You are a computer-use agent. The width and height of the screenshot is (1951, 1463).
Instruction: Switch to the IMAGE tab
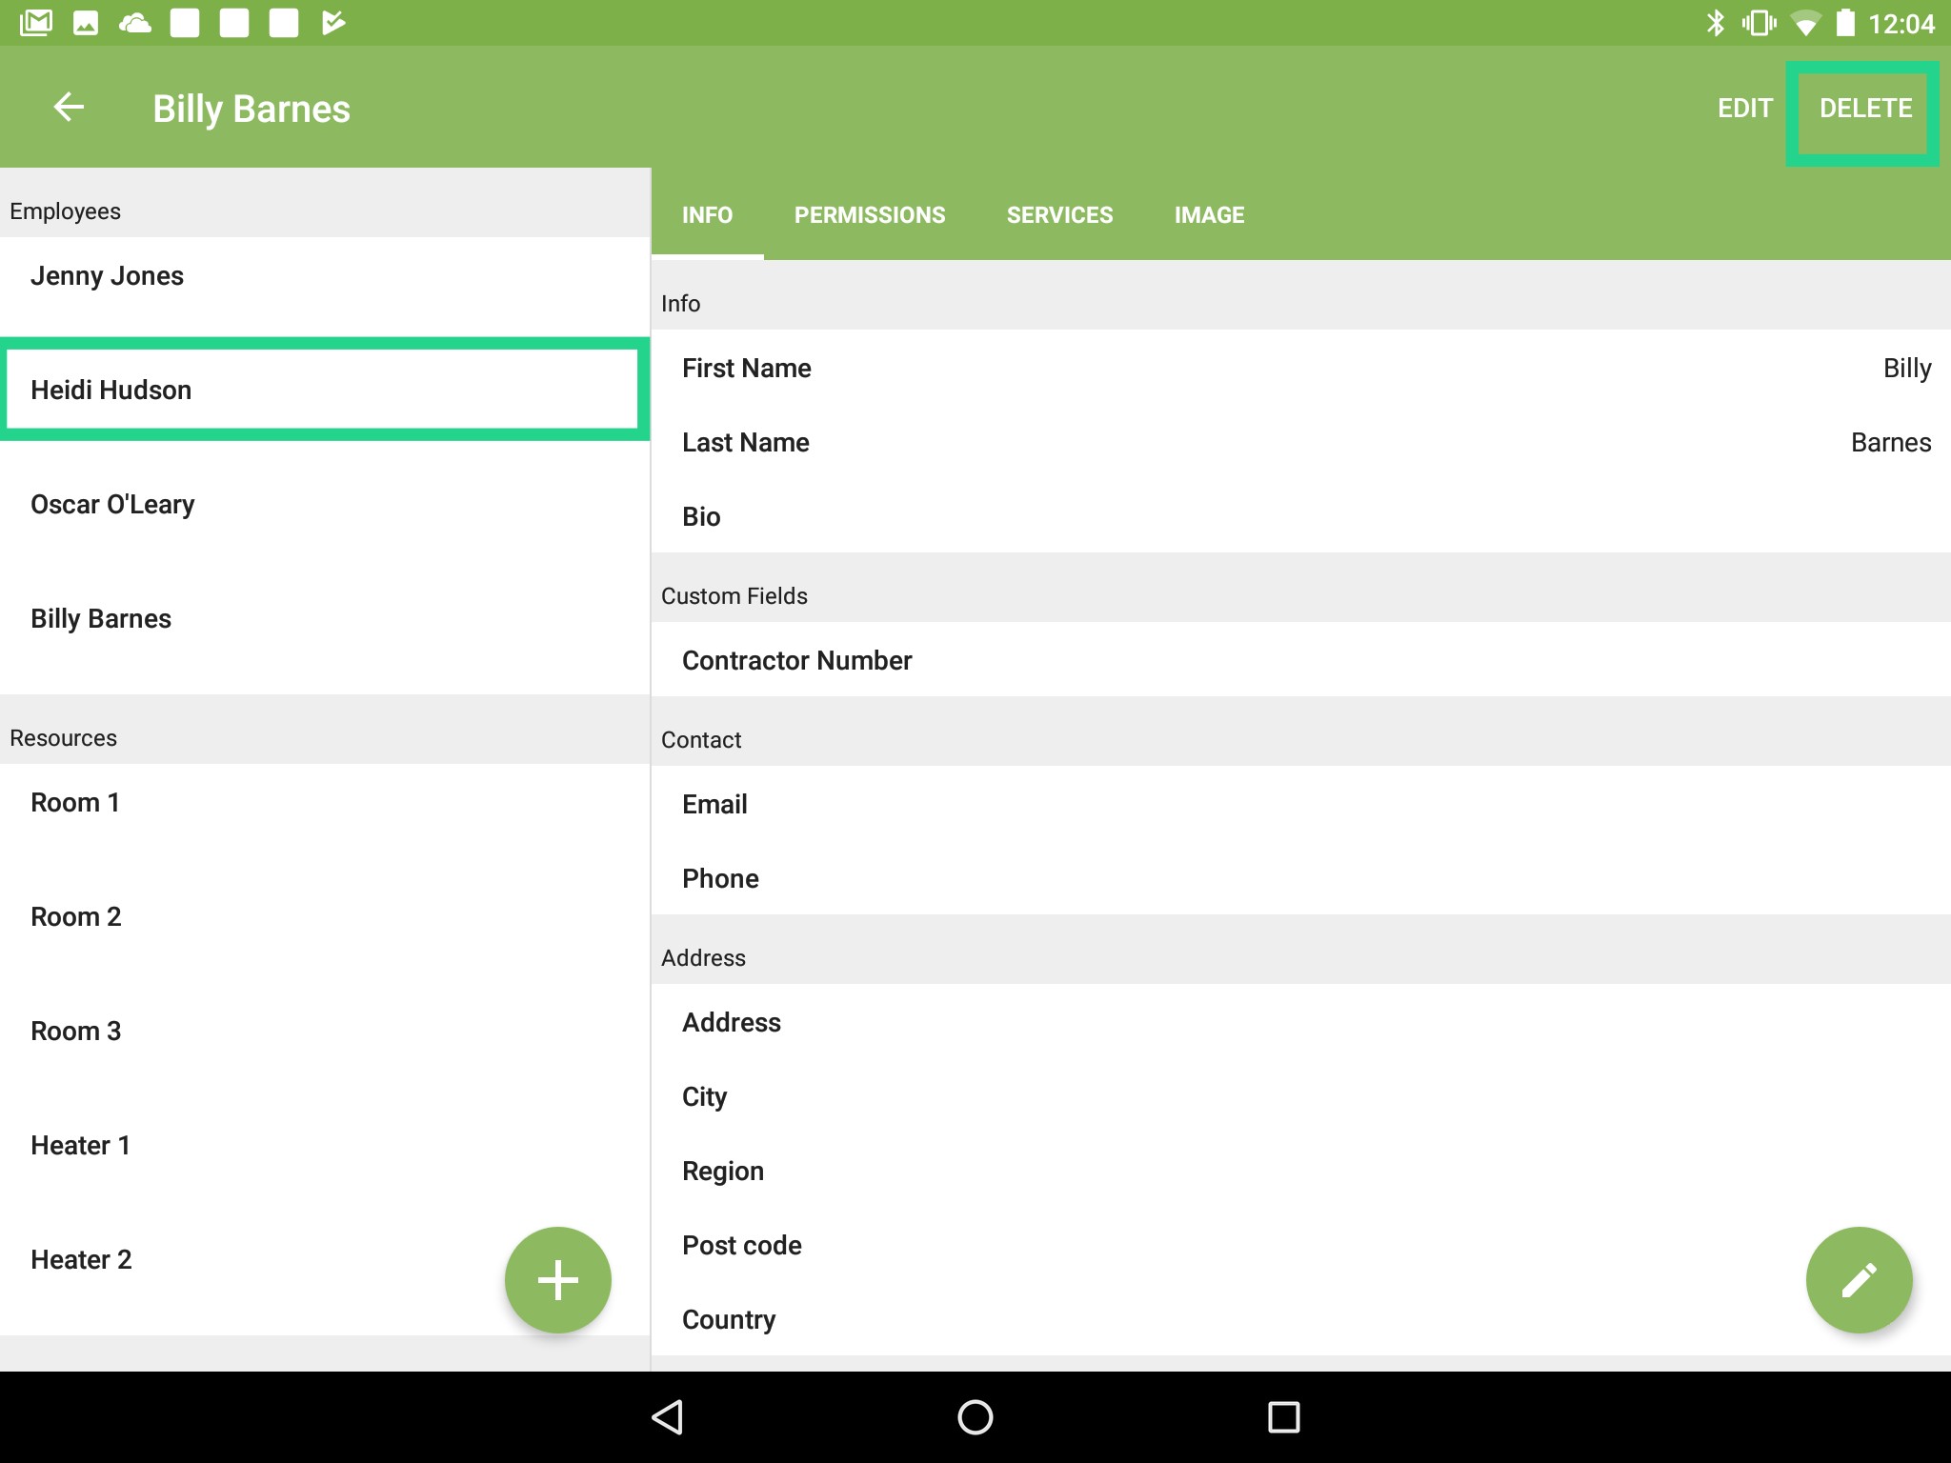[x=1209, y=215]
